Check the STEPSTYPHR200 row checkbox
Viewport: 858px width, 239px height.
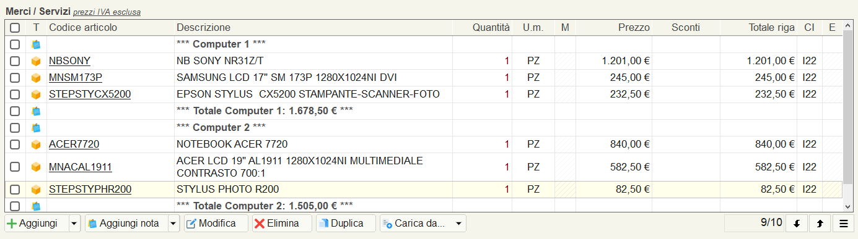coord(15,190)
